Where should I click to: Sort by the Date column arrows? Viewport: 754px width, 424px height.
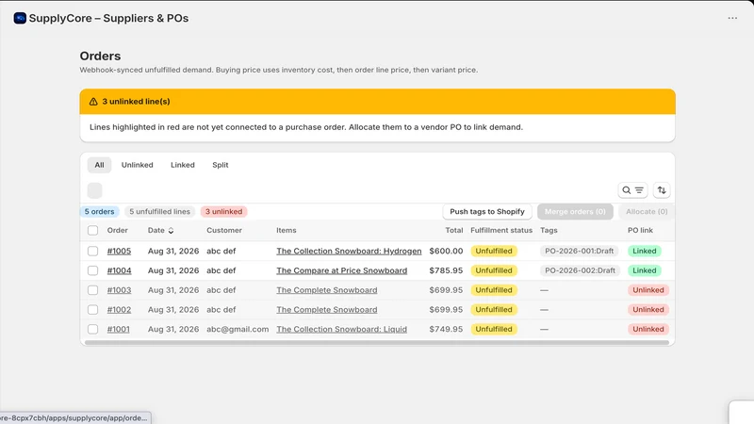(x=171, y=231)
